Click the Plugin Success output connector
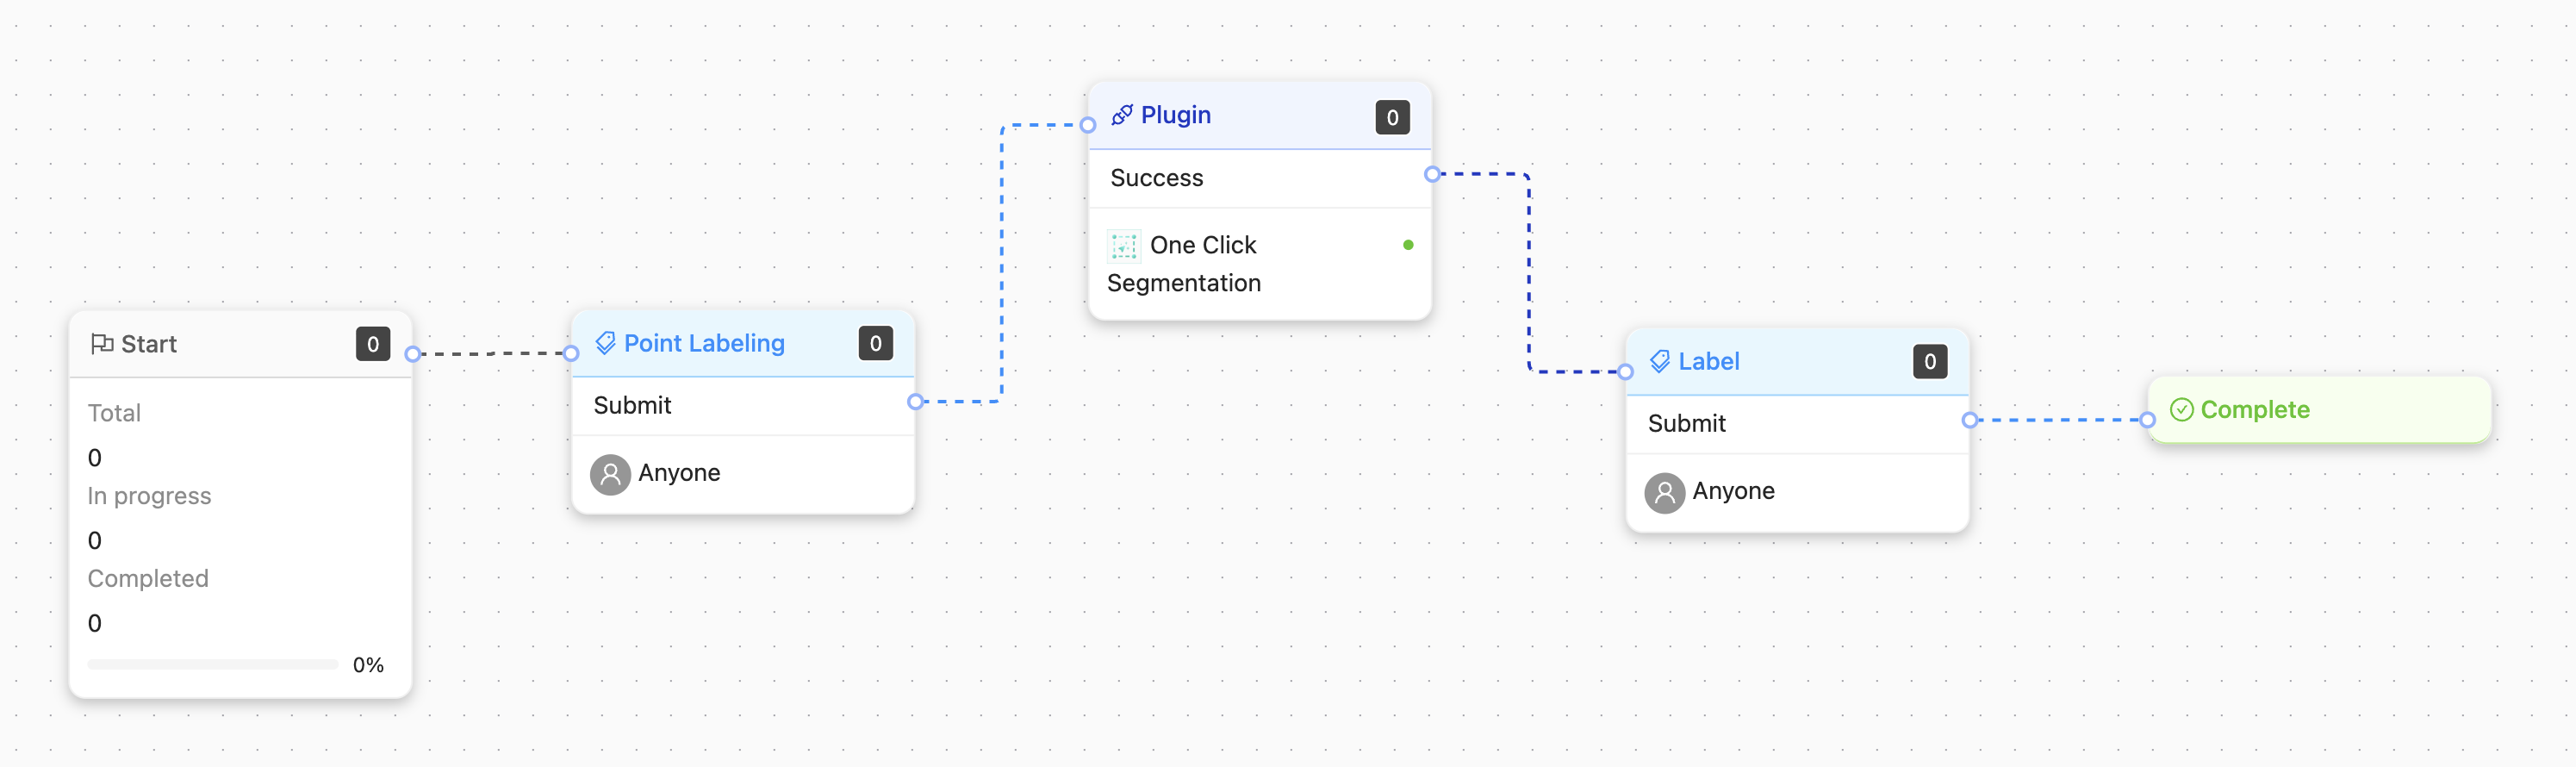 pyautogui.click(x=1432, y=174)
